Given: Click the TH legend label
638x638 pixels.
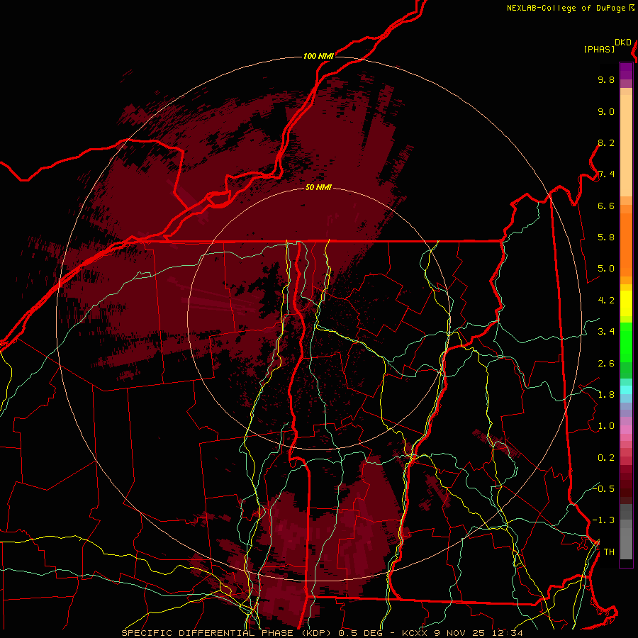Looking at the screenshot, I should click(609, 552).
